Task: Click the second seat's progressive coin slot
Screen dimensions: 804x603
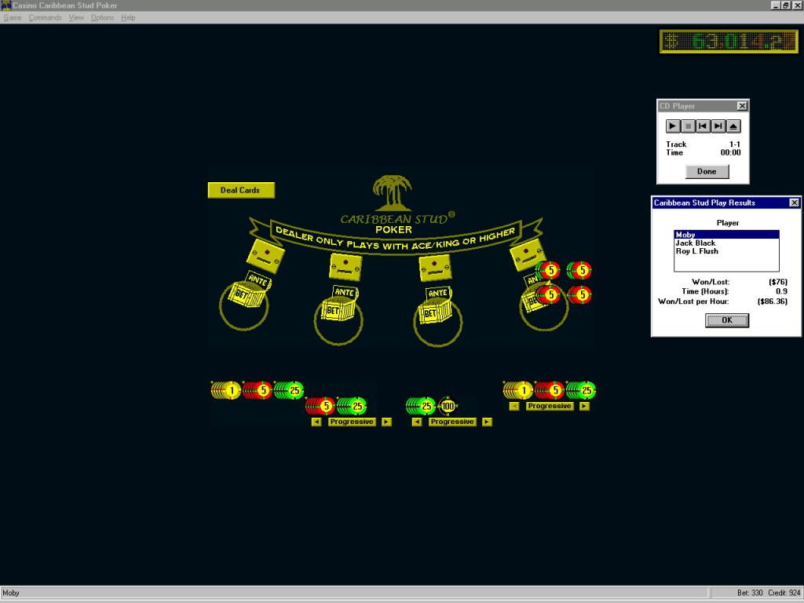Action: tap(345, 267)
